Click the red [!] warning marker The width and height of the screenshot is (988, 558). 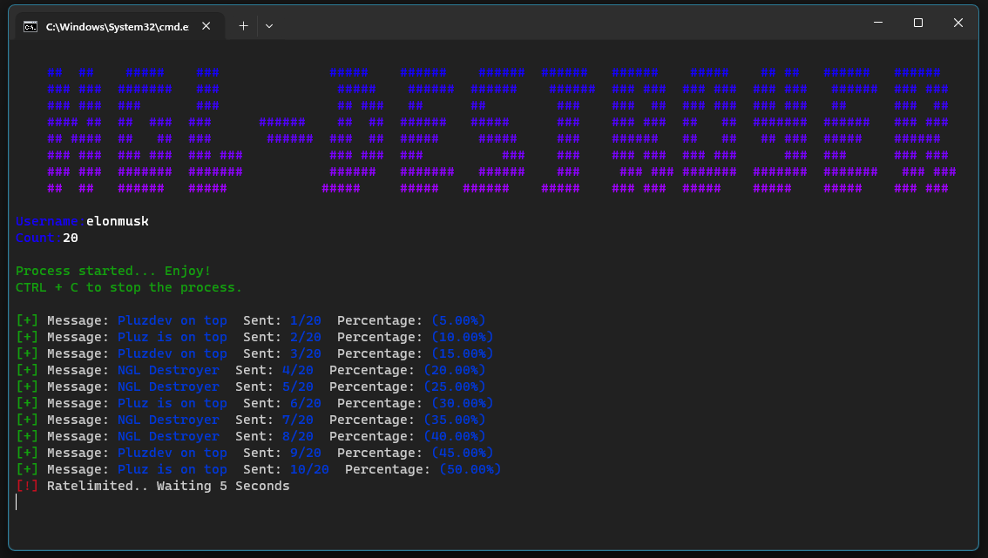27,486
